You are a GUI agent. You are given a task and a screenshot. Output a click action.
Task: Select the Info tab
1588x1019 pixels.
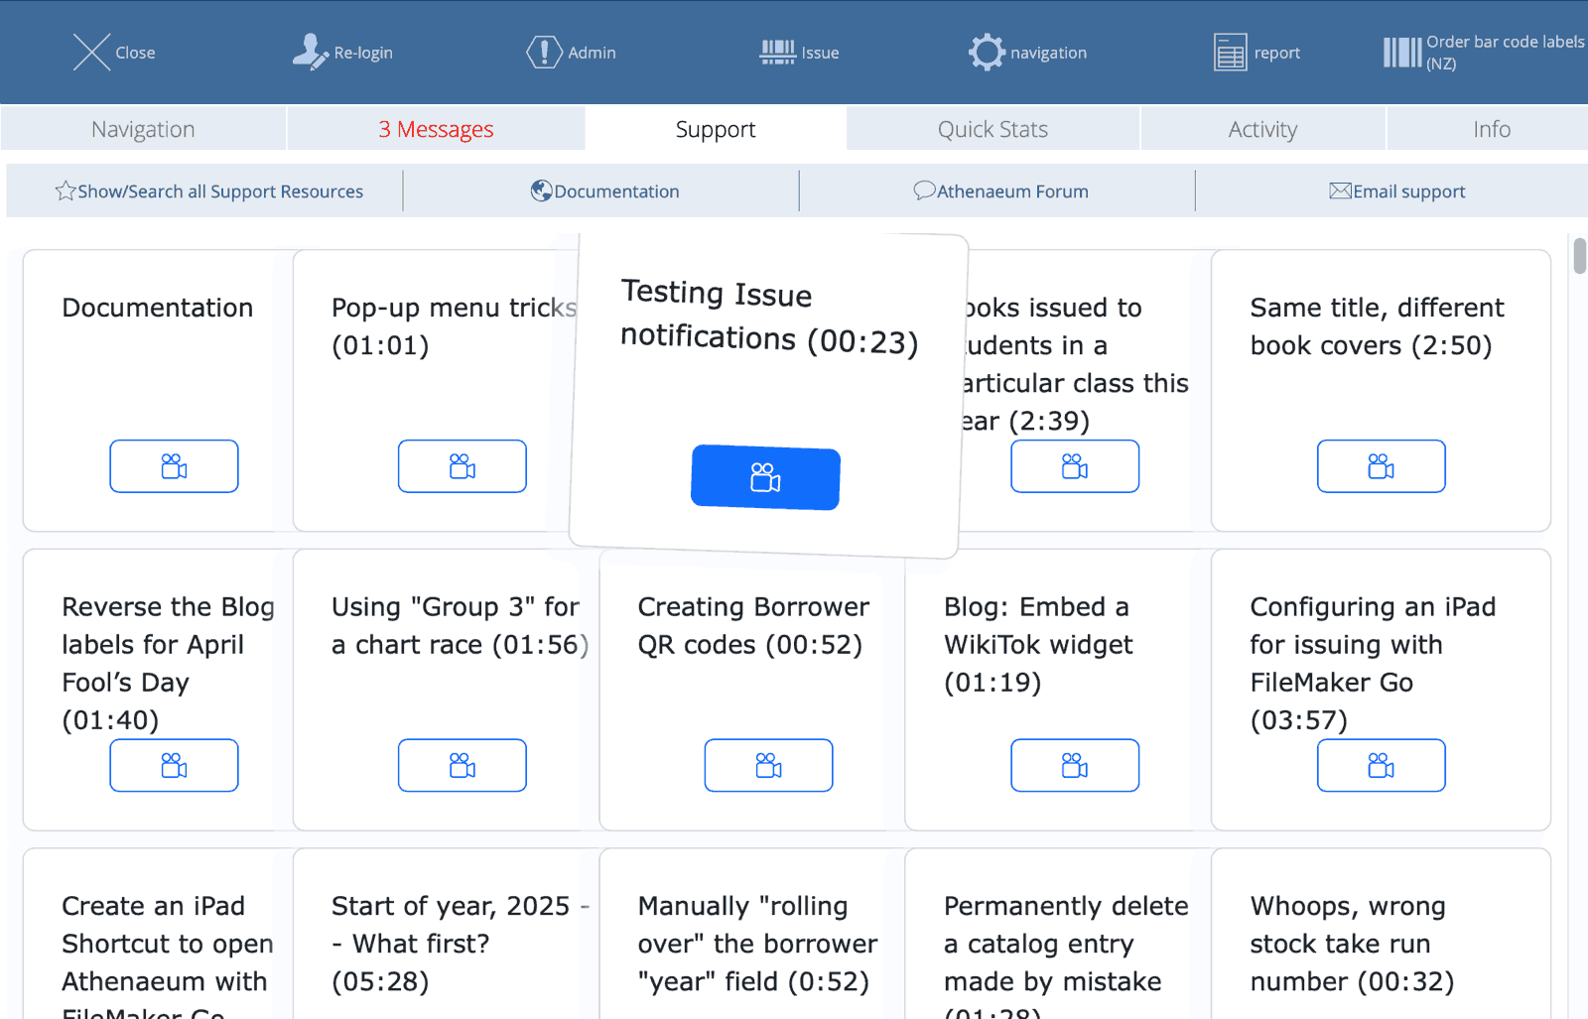pos(1491,129)
